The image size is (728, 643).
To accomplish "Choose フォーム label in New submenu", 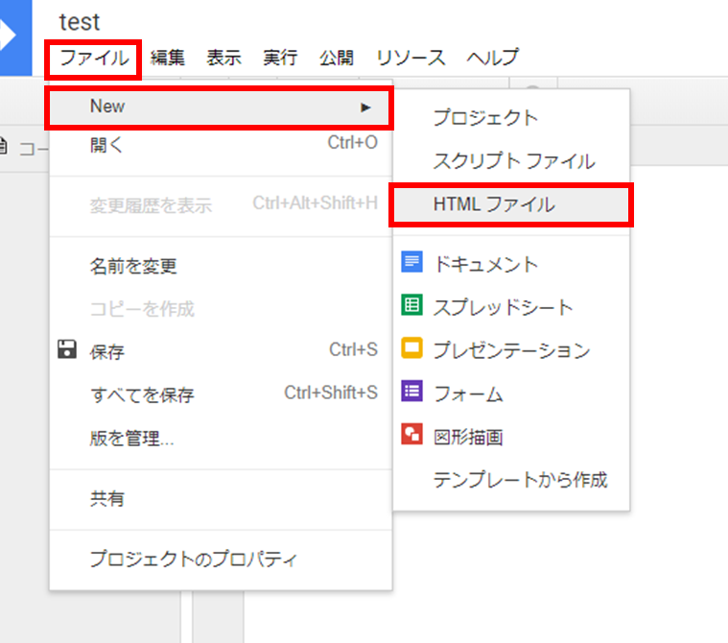I will coord(468,393).
